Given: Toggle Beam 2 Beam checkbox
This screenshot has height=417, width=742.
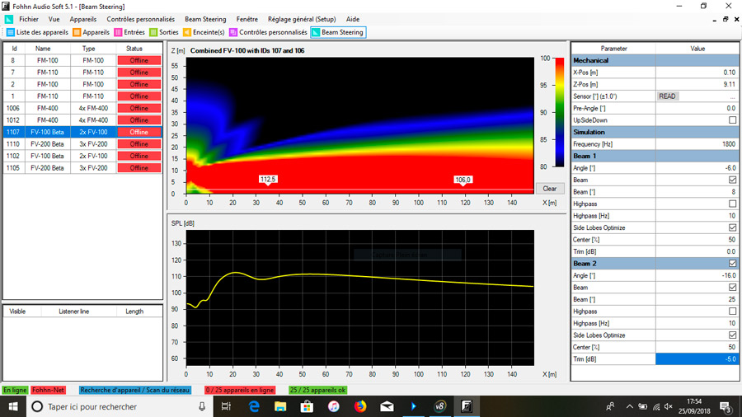Looking at the screenshot, I should [732, 287].
